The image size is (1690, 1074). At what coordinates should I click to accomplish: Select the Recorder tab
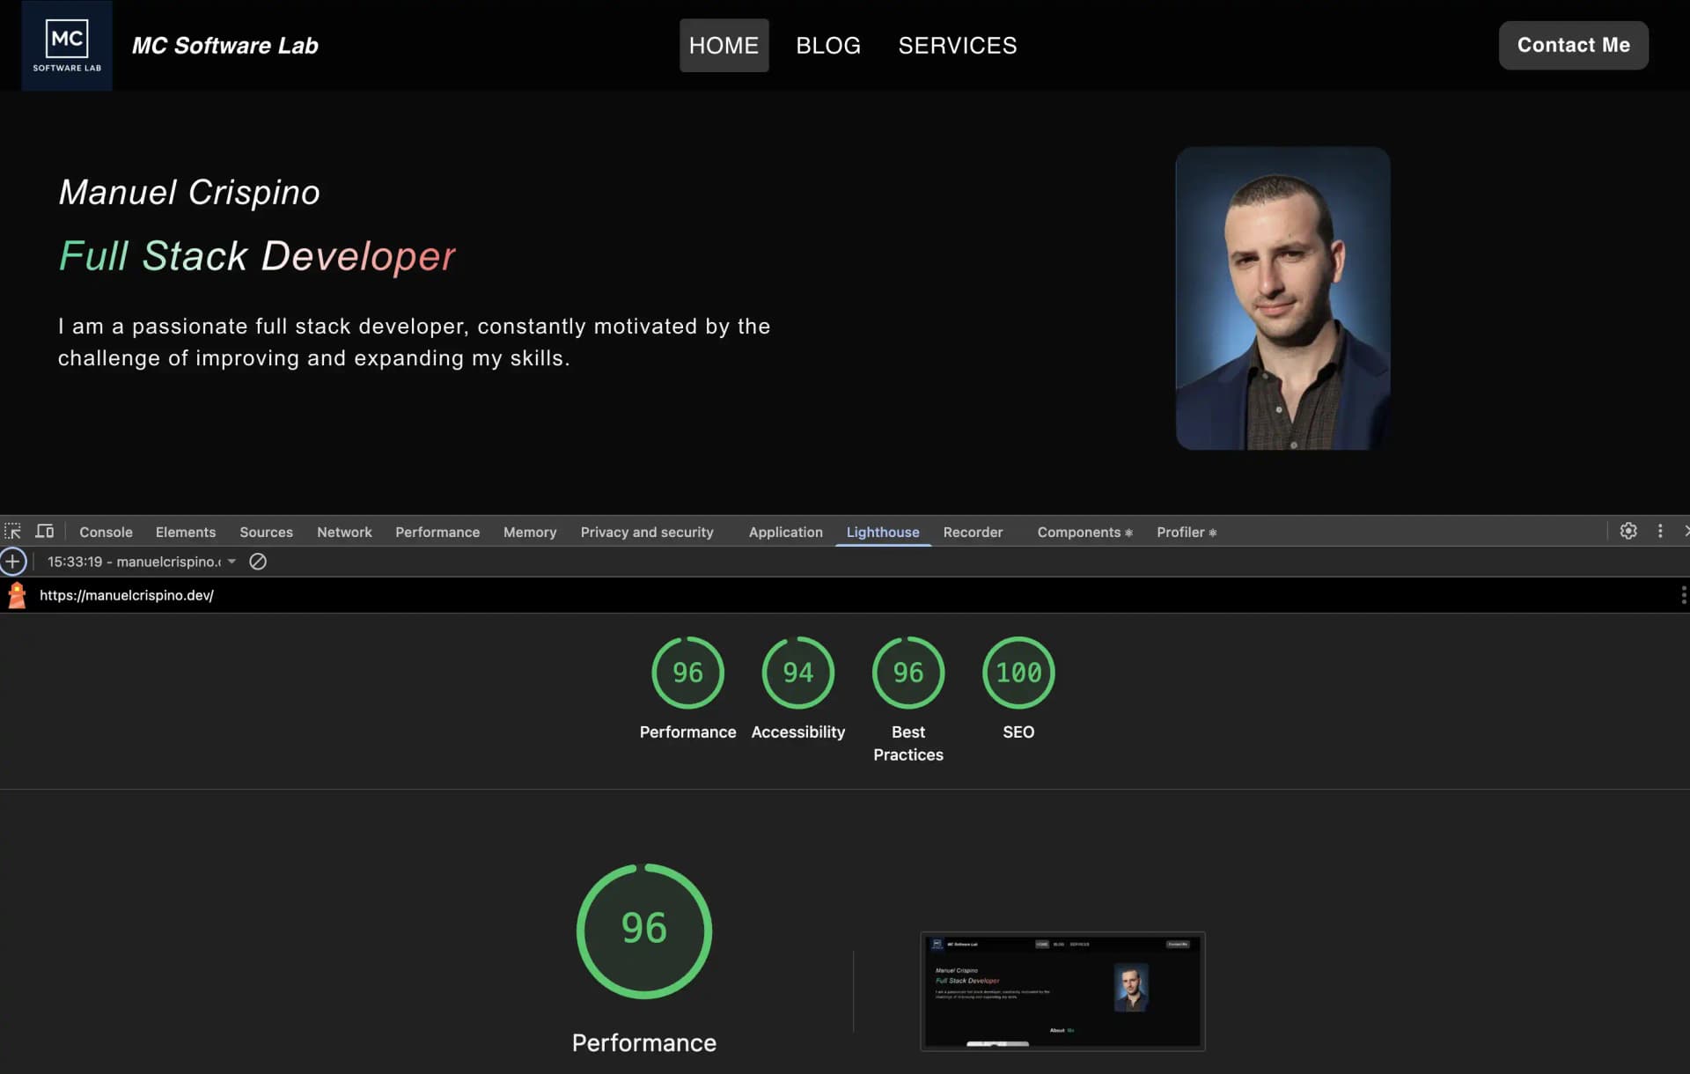click(973, 532)
